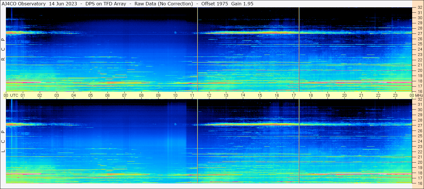Screen dimensions: 424x189
Task: Click the MHz unit label on the time axis
Action: 419,95
